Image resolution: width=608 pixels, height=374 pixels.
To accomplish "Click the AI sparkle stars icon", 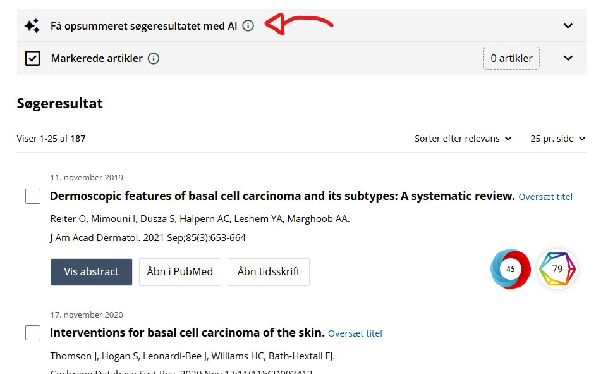I will (32, 26).
